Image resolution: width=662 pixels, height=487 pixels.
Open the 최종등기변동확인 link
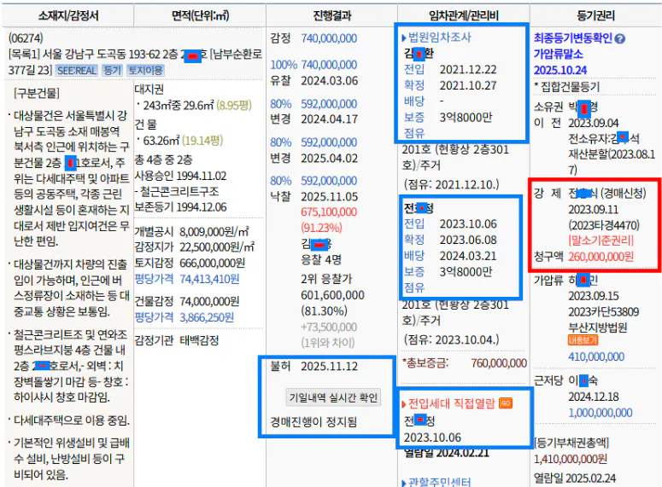[x=572, y=39]
